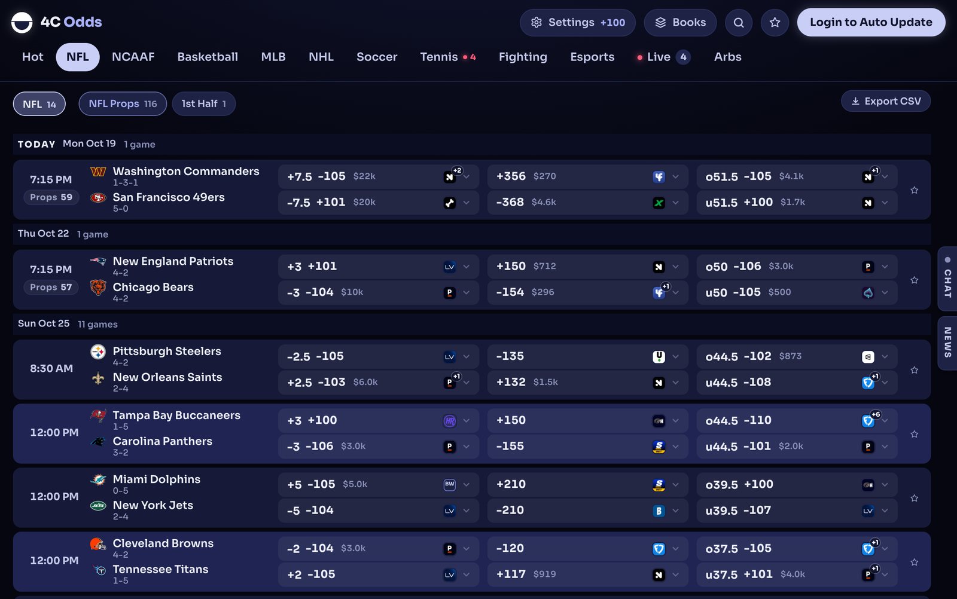Expand books for Titans +2 -105 spread
The height and width of the screenshot is (599, 957).
(x=467, y=574)
